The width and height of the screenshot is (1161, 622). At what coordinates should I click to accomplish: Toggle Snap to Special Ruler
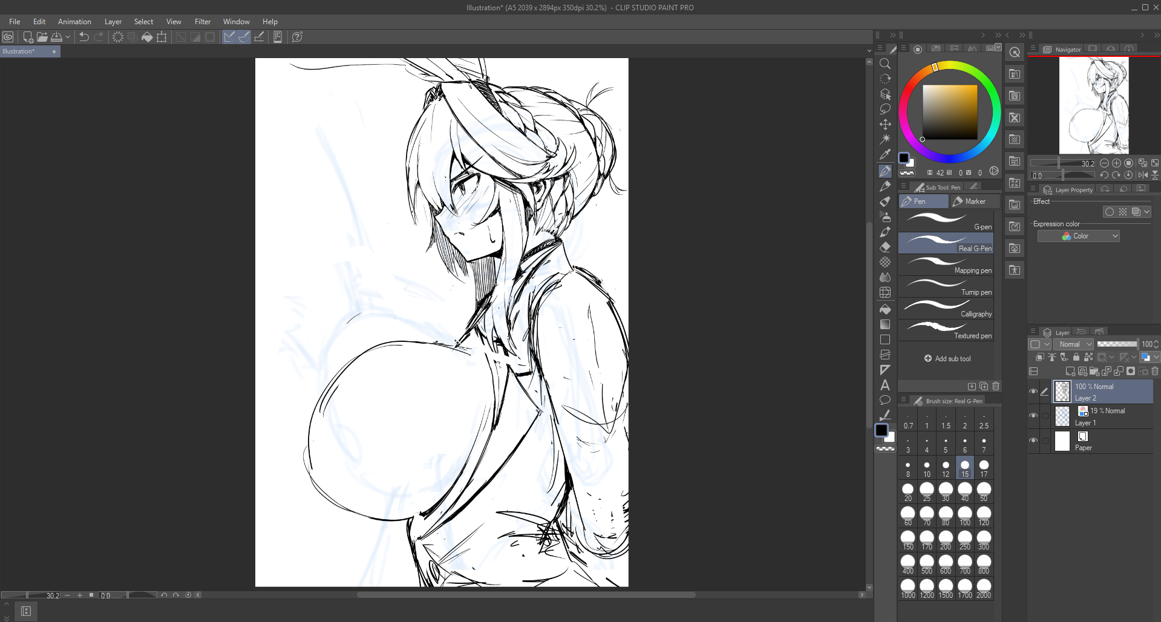point(244,37)
